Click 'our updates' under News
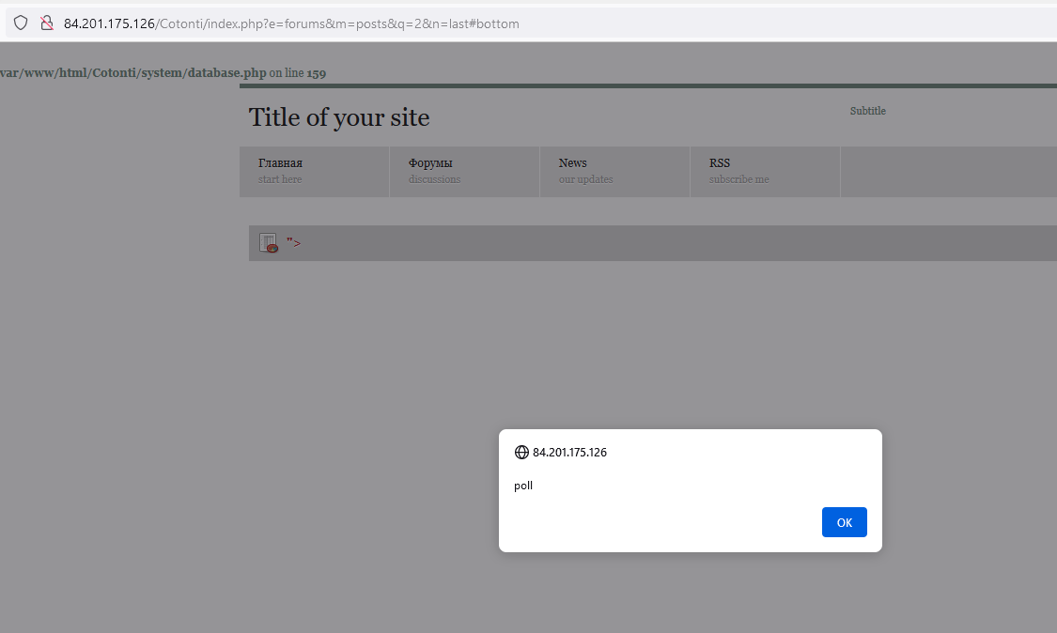This screenshot has height=633, width=1057. coord(584,178)
